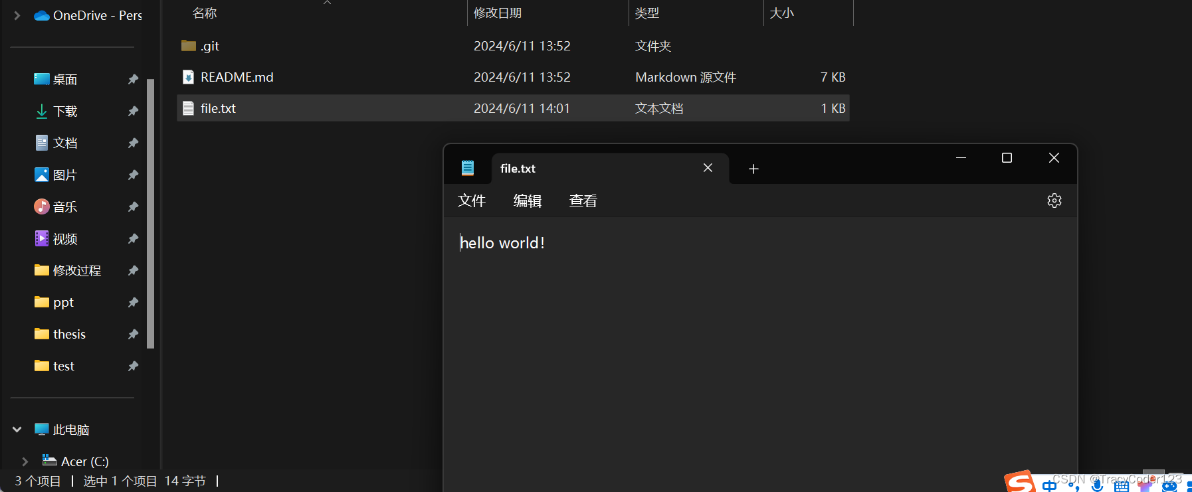Screen dimensions: 1192x492
Task: Open Acer (C:) drive in sidebar
Action: [75, 461]
